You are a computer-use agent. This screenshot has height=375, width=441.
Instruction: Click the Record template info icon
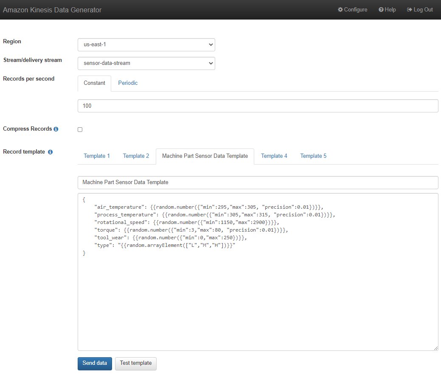pos(51,152)
